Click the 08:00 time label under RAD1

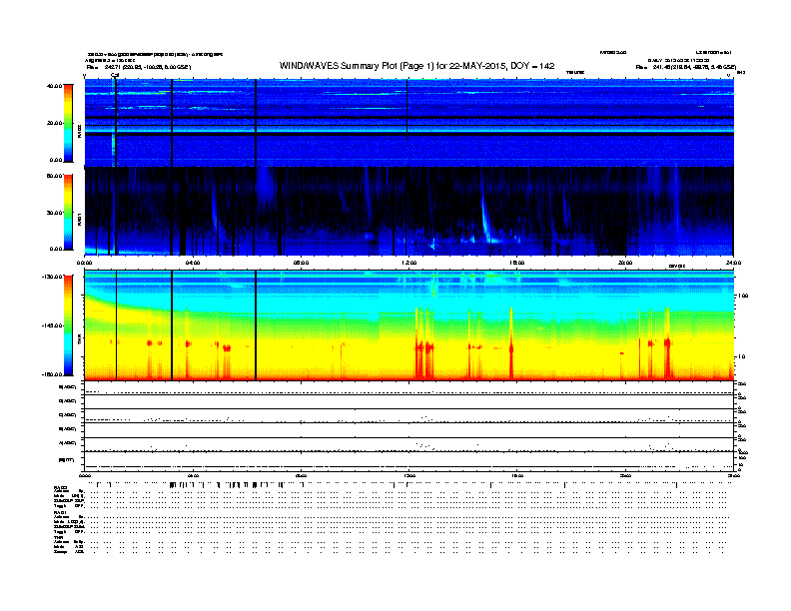(301, 263)
